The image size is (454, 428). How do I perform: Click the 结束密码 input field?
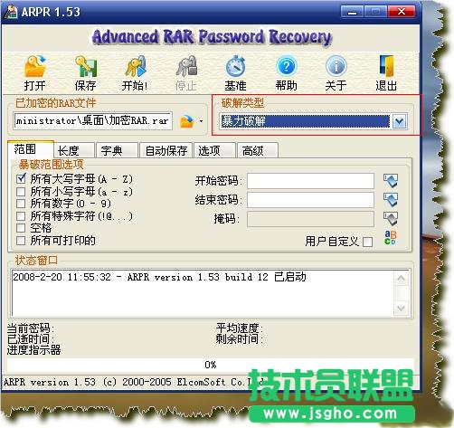(310, 200)
